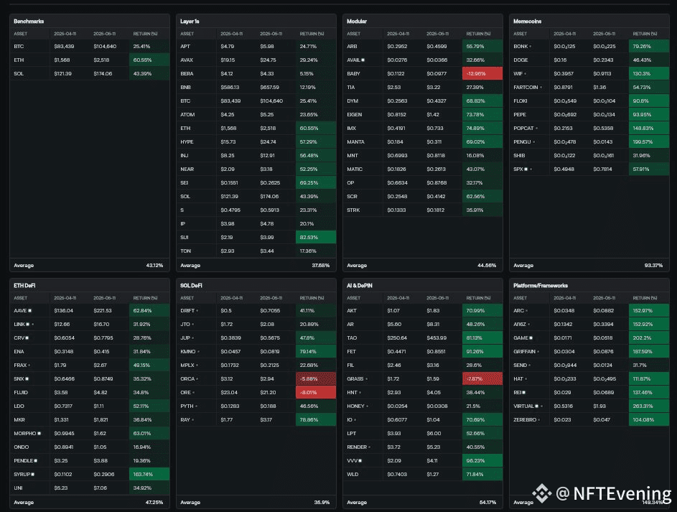Screen dimensions: 677x512
Task: Click the ARC asset name
Action: pyautogui.click(x=518, y=310)
